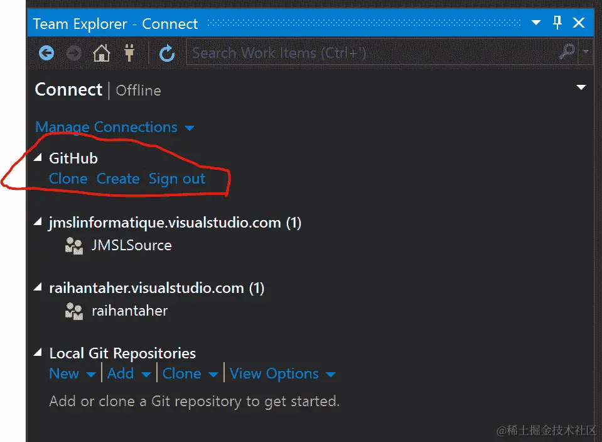Image resolution: width=602 pixels, height=442 pixels.
Task: Pin the Team Explorer window
Action: coord(557,23)
